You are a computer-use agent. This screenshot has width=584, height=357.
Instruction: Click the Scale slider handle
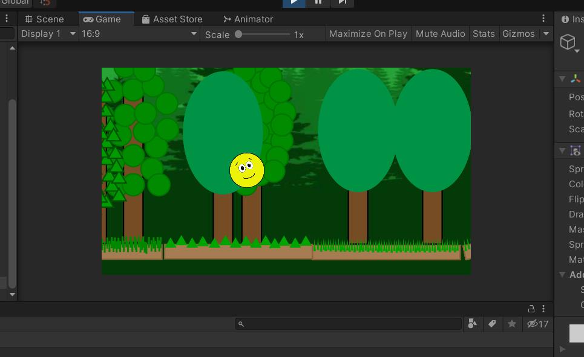click(238, 34)
